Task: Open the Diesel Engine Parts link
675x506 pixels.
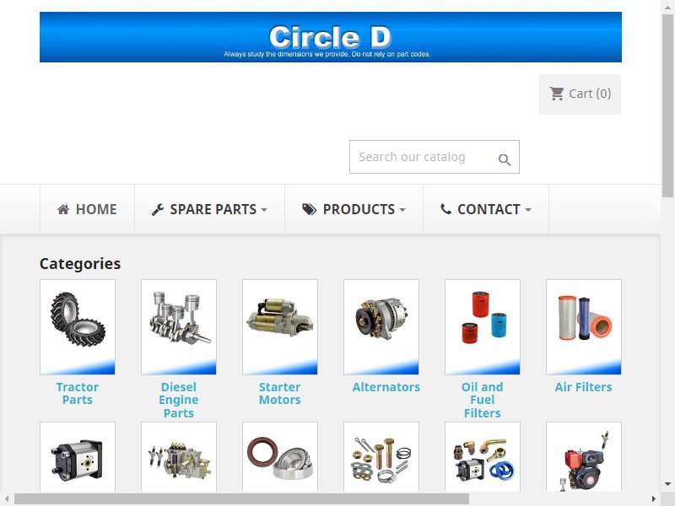Action: (x=179, y=400)
